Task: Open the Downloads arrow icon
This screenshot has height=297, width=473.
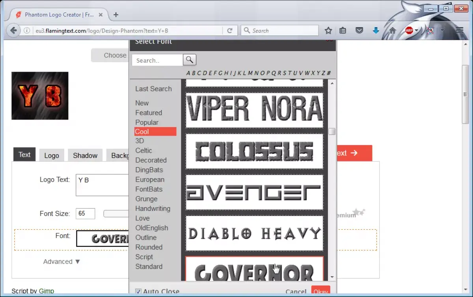Action: pyautogui.click(x=376, y=30)
